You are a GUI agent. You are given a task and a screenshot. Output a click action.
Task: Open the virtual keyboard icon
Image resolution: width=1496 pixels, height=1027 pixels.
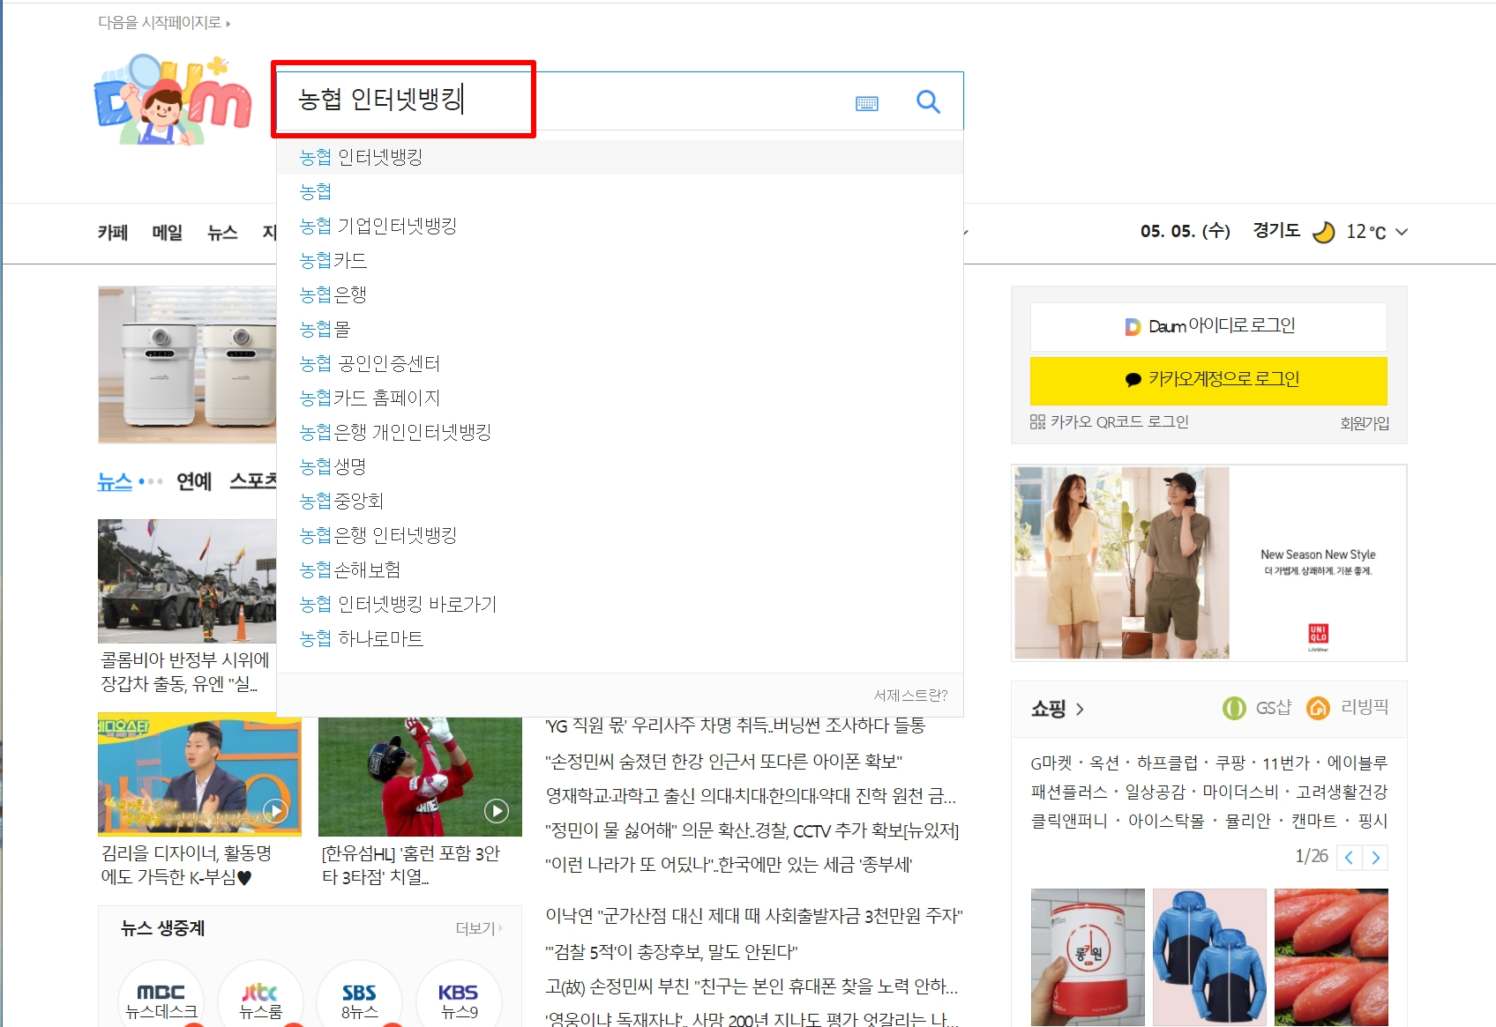pyautogui.click(x=867, y=103)
